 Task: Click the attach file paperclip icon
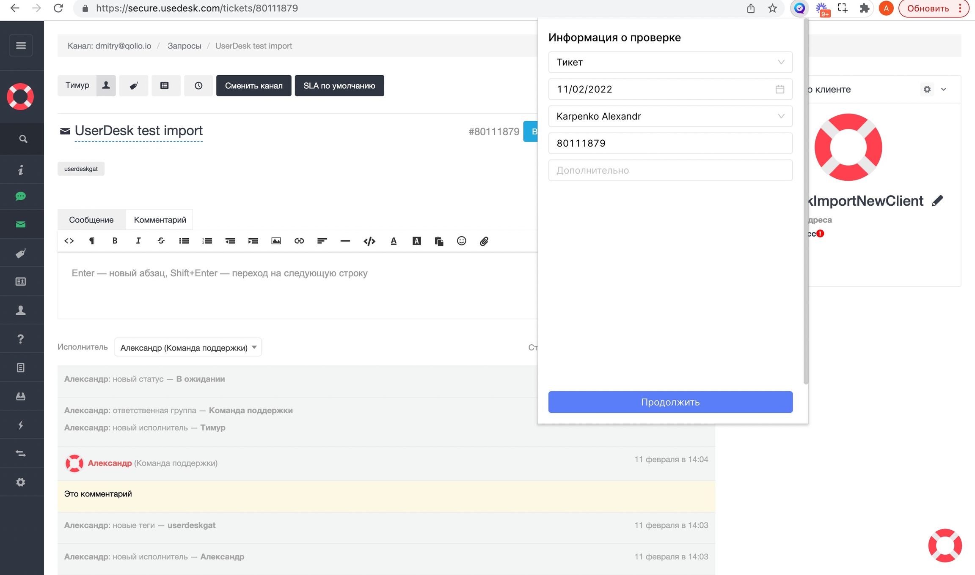484,241
